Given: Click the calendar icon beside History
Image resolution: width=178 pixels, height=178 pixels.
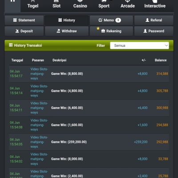Looking at the screenshot, I should coord(60,20).
